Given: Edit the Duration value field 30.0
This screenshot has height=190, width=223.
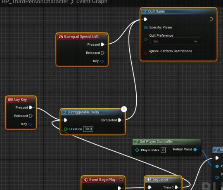Looking at the screenshot, I should click(88, 129).
